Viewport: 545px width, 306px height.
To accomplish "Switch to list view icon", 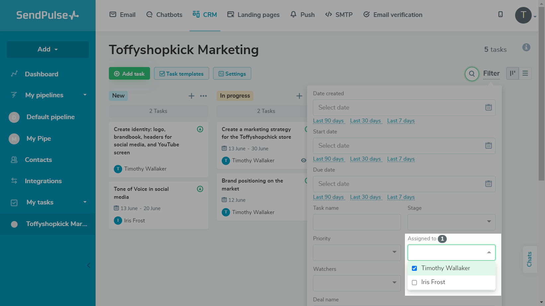I will (525, 73).
